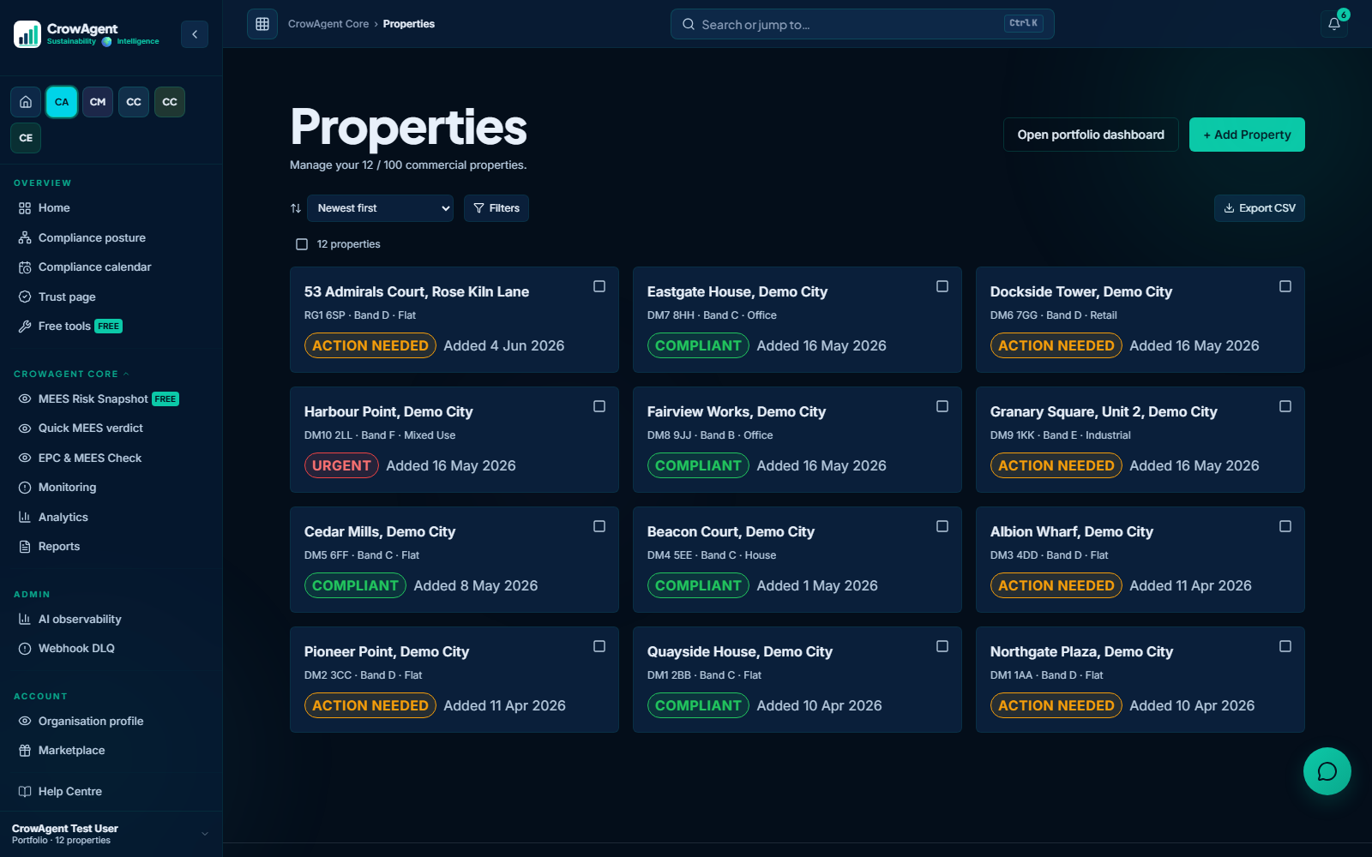
Task: Open notifications bell
Action: (x=1334, y=24)
